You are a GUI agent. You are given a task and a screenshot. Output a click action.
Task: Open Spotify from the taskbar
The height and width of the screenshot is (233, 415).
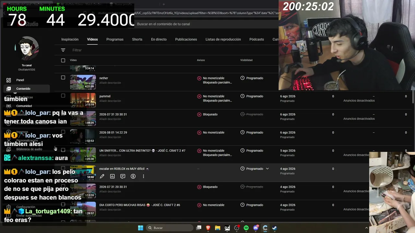pos(246,228)
